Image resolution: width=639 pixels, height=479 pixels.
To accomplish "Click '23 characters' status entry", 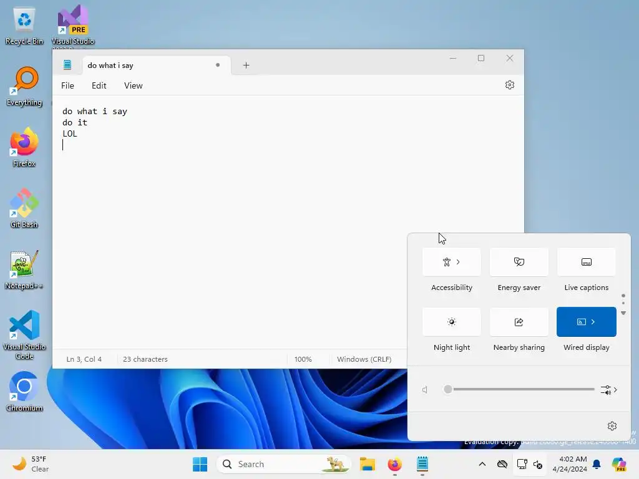I will (x=145, y=359).
